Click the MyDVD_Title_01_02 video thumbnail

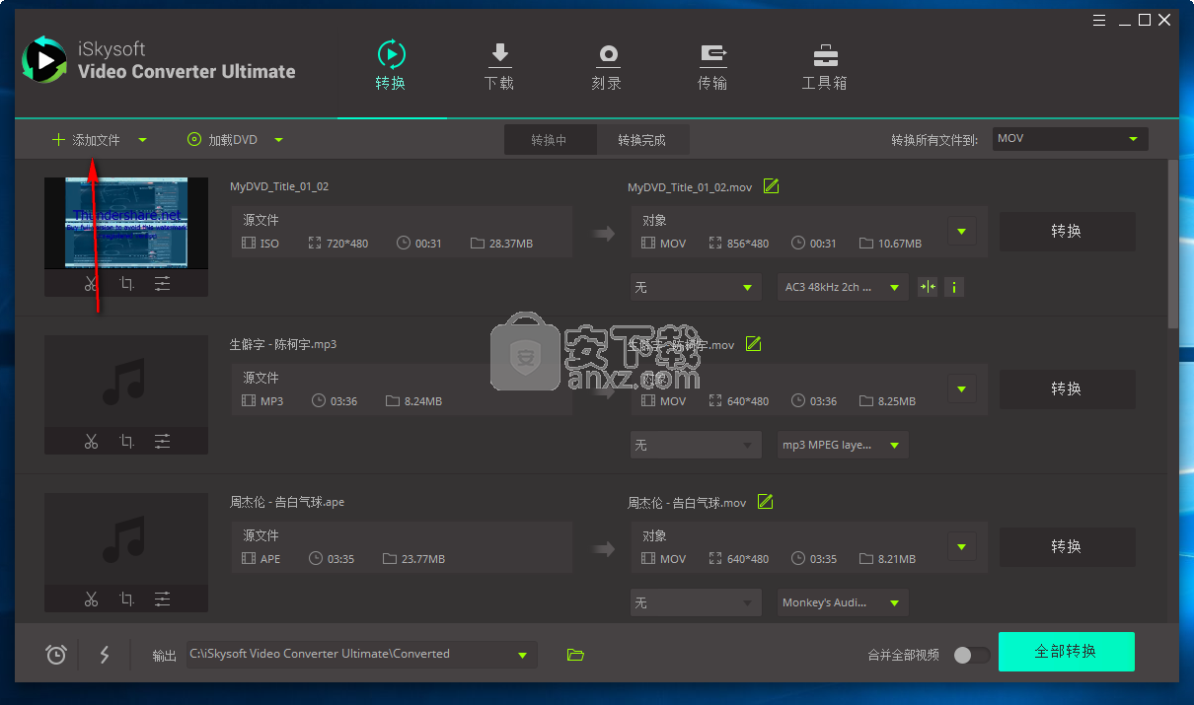pos(126,223)
